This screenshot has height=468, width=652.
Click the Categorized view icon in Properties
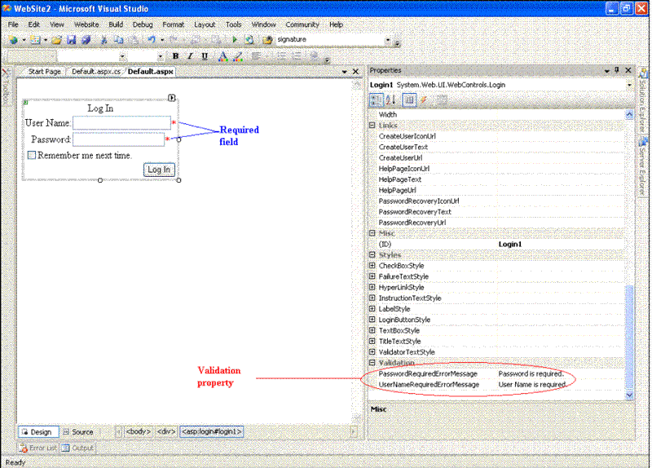click(376, 99)
